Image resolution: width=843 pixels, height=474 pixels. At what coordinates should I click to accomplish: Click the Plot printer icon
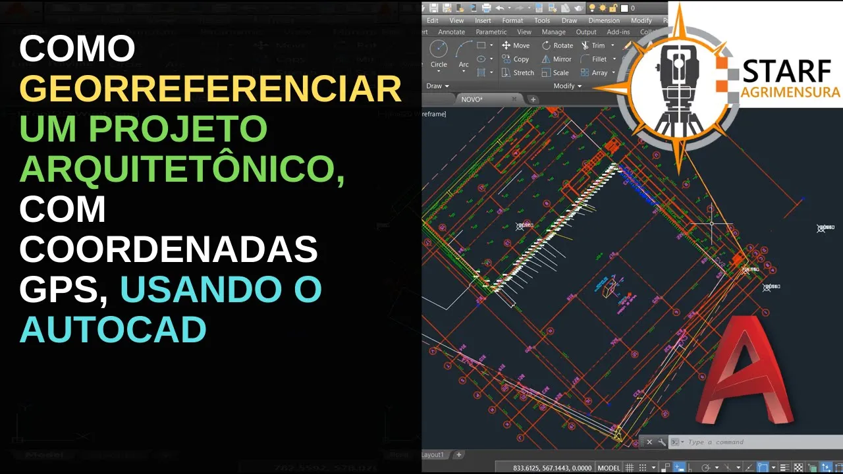(486, 8)
